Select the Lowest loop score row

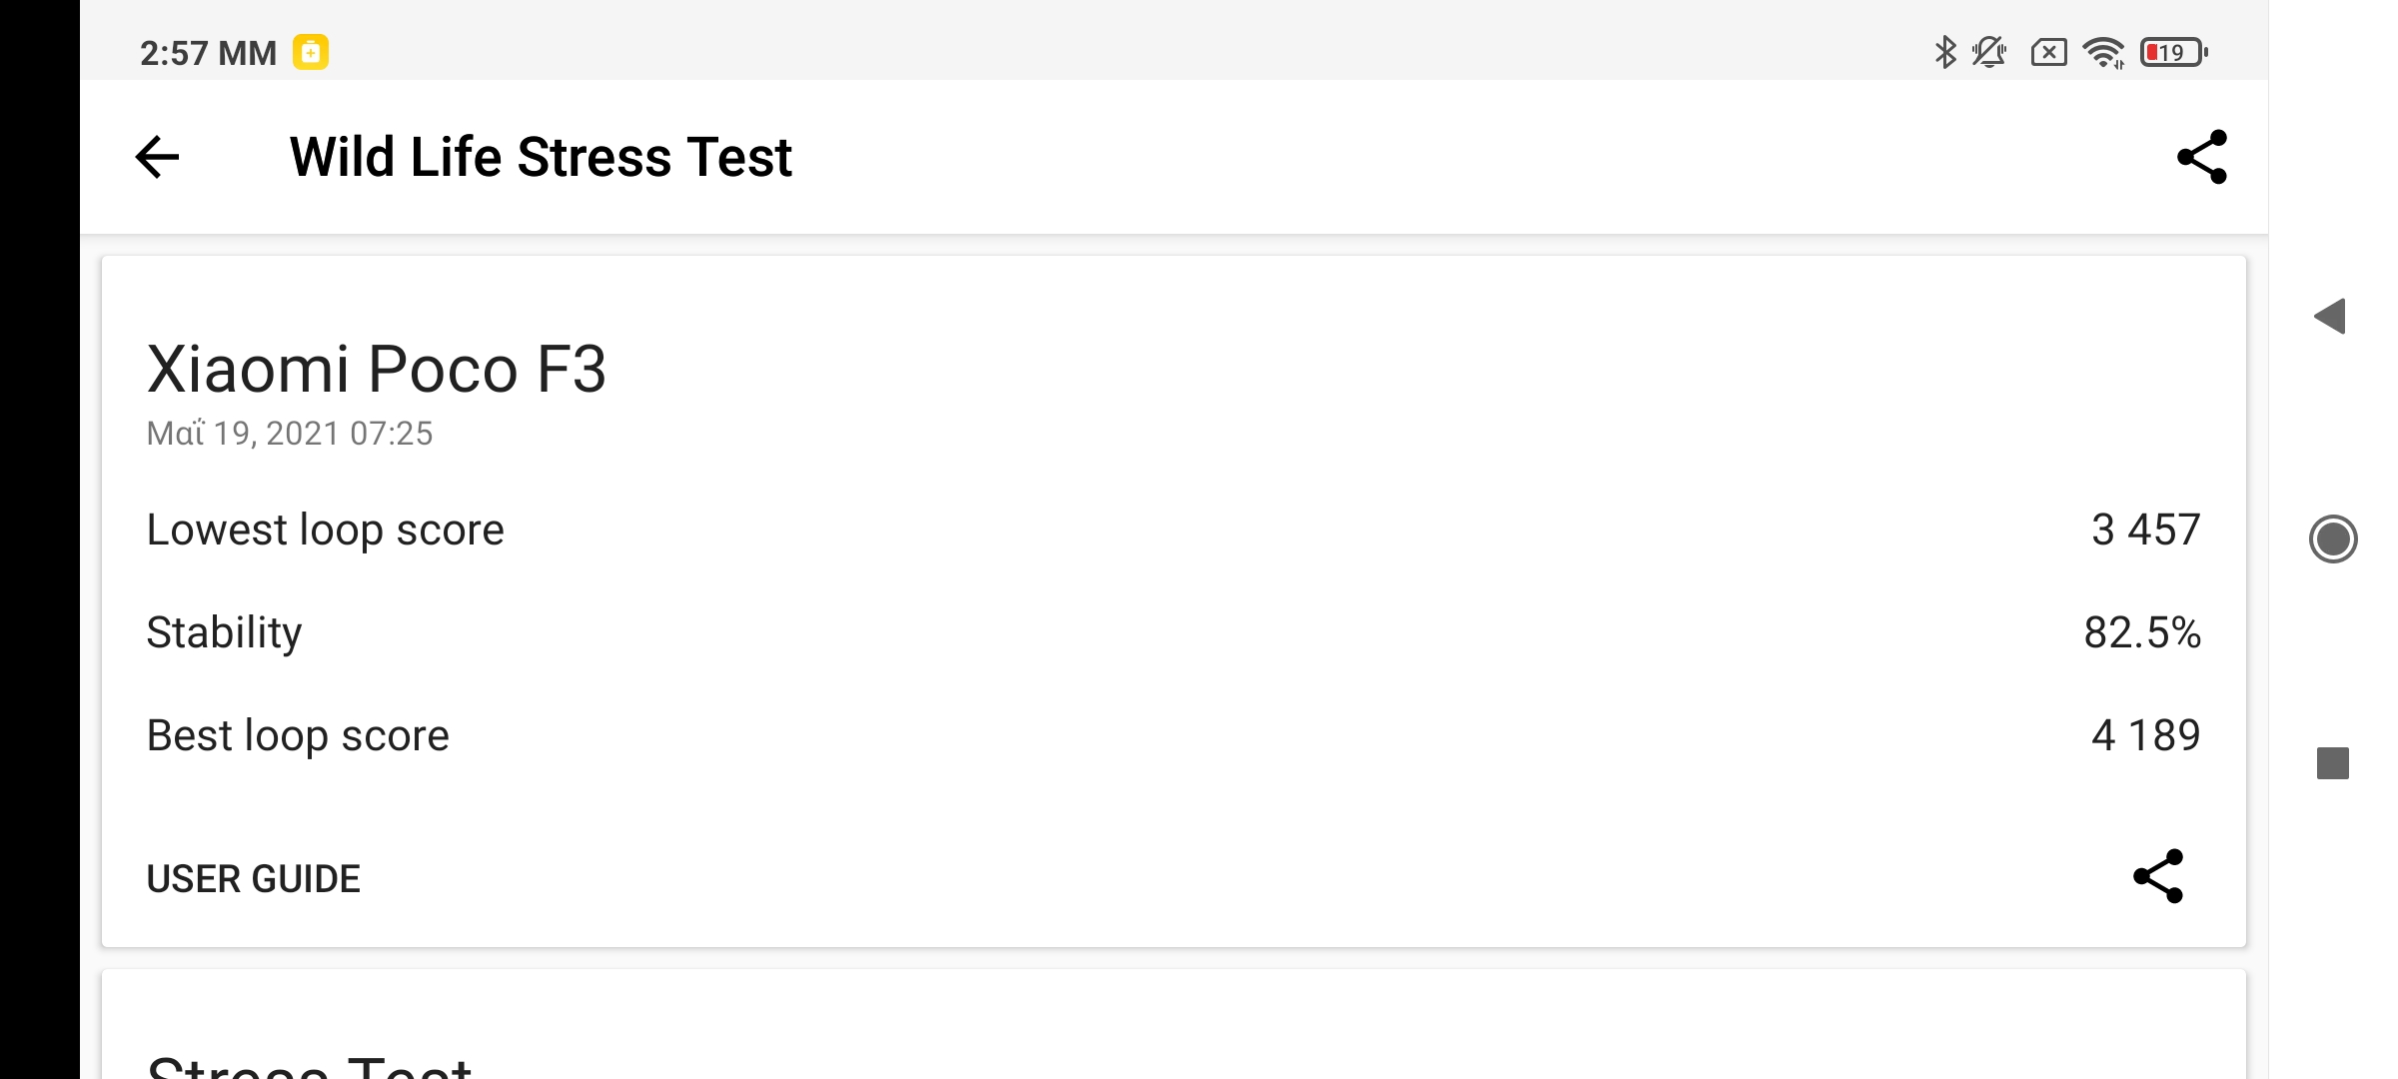pos(1173,530)
